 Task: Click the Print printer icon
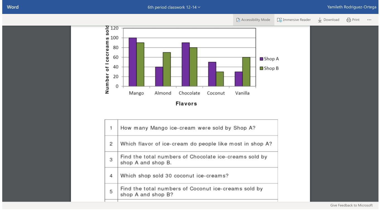coord(348,20)
